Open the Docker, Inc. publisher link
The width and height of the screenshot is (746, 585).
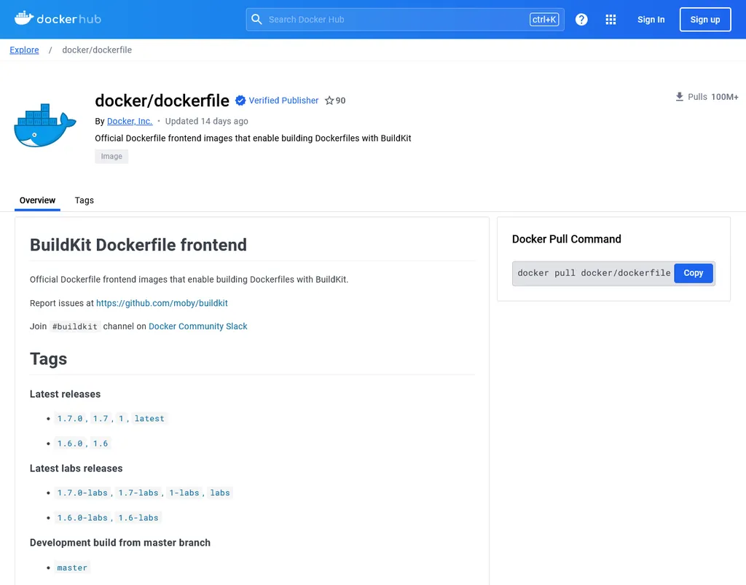pos(130,121)
